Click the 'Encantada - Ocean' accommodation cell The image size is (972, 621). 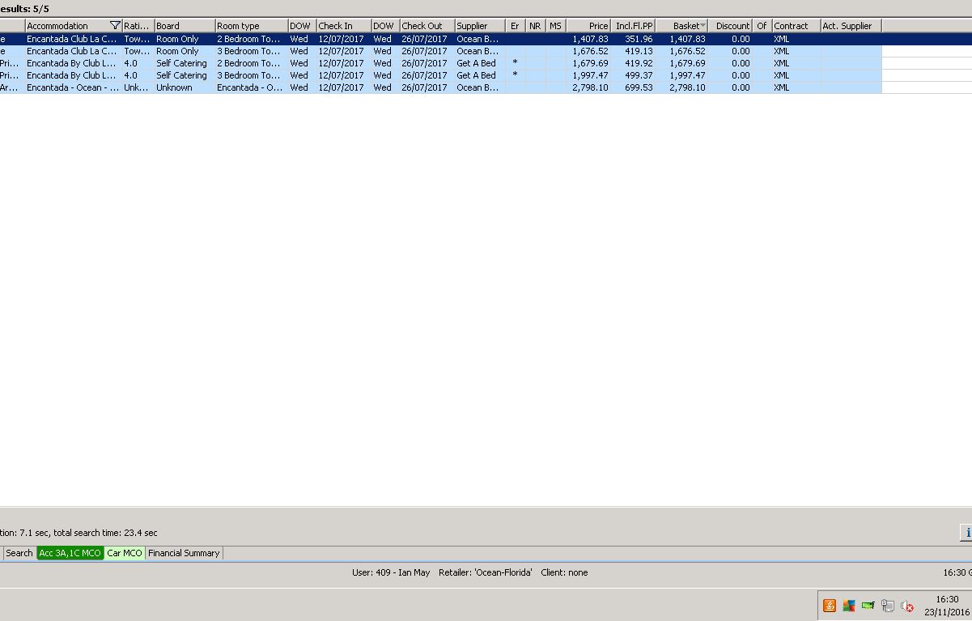click(73, 87)
